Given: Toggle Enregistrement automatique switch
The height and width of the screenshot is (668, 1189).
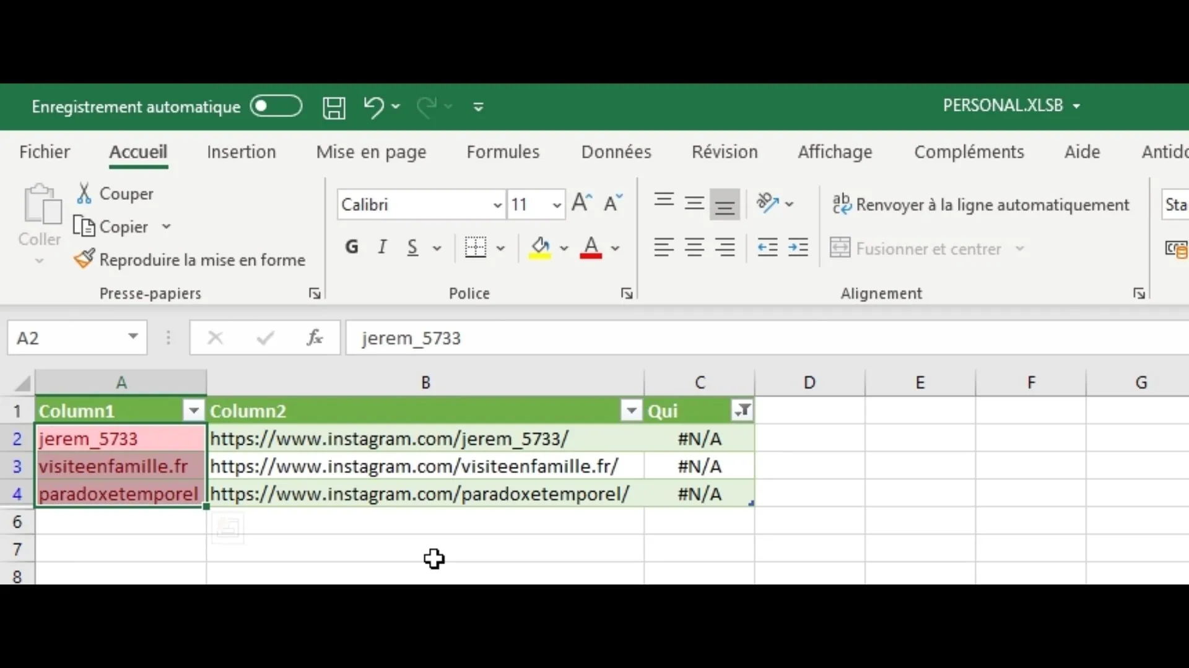Looking at the screenshot, I should pyautogui.click(x=276, y=106).
